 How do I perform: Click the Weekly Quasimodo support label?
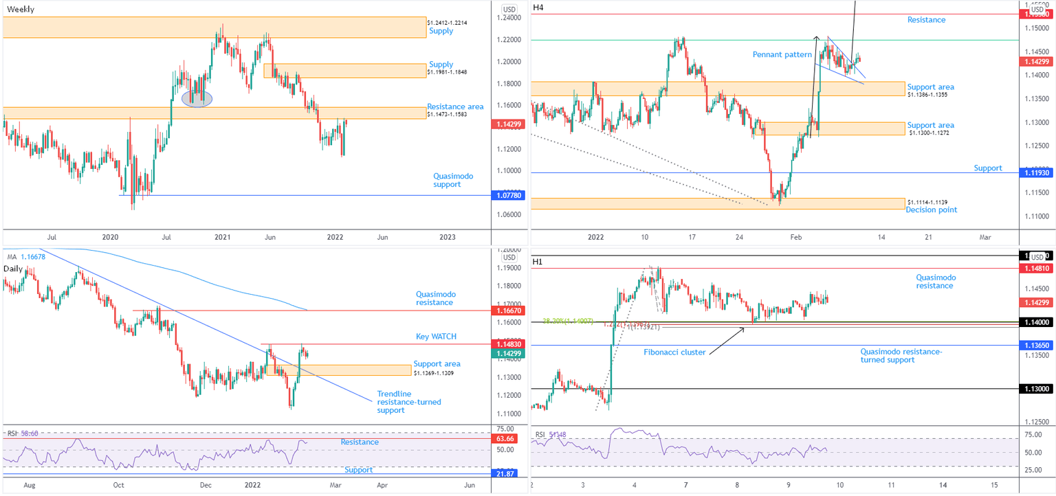click(452, 180)
